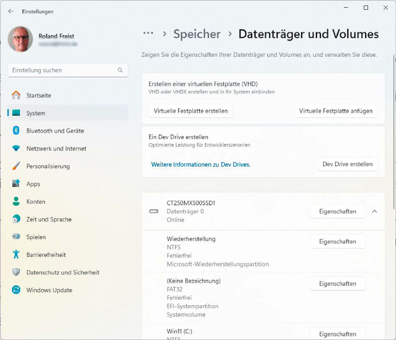
Task: Maximize the Einstellungen window
Action: click(x=366, y=8)
